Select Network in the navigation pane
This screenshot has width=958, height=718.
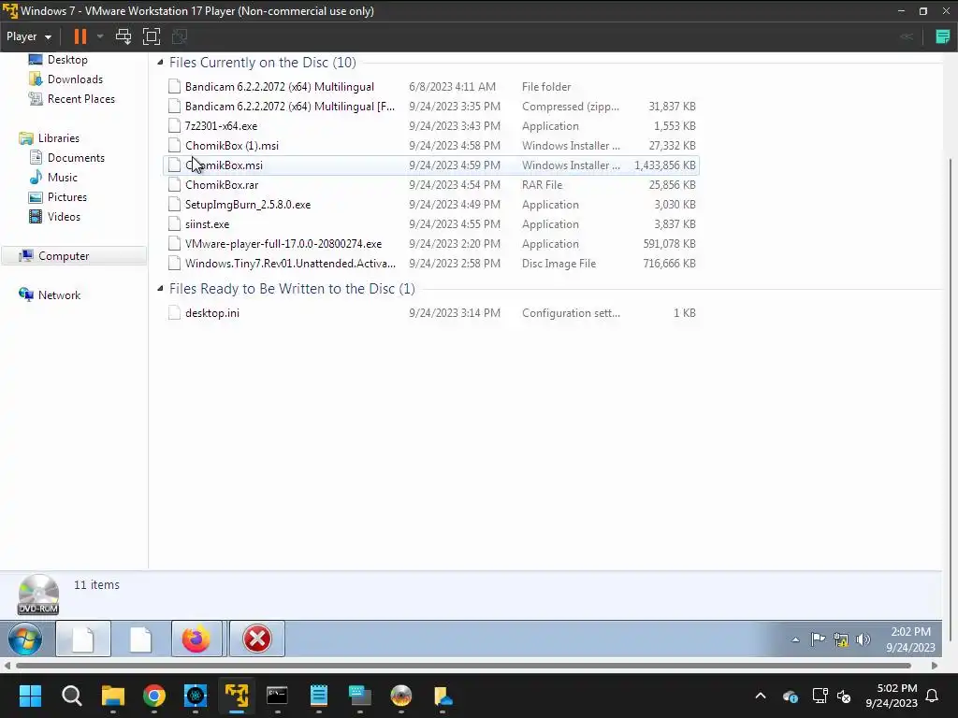click(59, 294)
